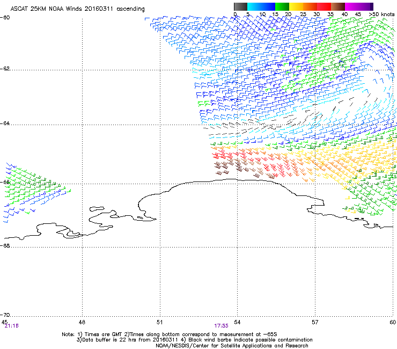Image resolution: width=397 pixels, height=349 pixels.
Task: Click the 51 longitude axis label
Action: (159, 322)
